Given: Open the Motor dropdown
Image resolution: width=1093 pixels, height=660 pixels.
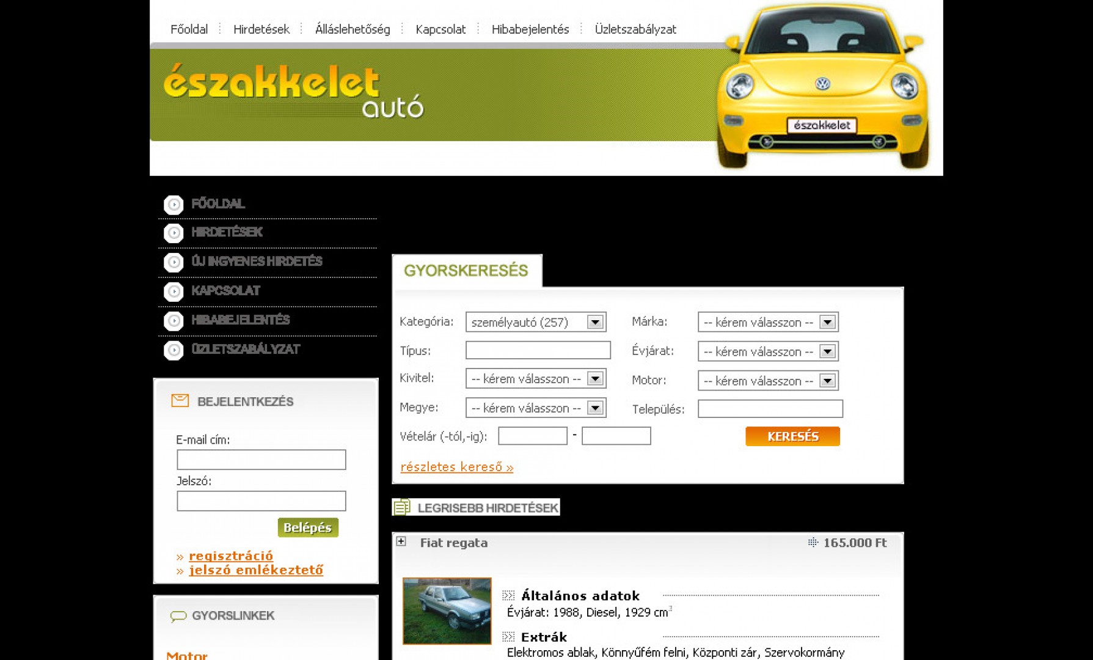Looking at the screenshot, I should 768,381.
